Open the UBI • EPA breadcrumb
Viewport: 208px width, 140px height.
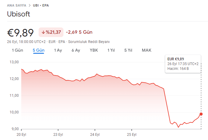[41, 5]
